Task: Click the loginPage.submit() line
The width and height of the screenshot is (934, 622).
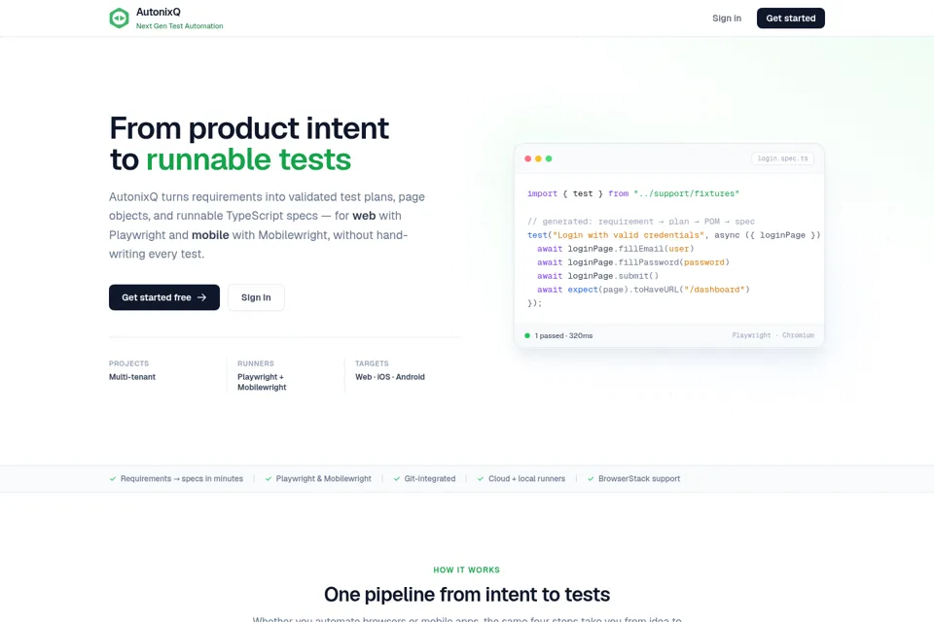Action: pyautogui.click(x=598, y=276)
